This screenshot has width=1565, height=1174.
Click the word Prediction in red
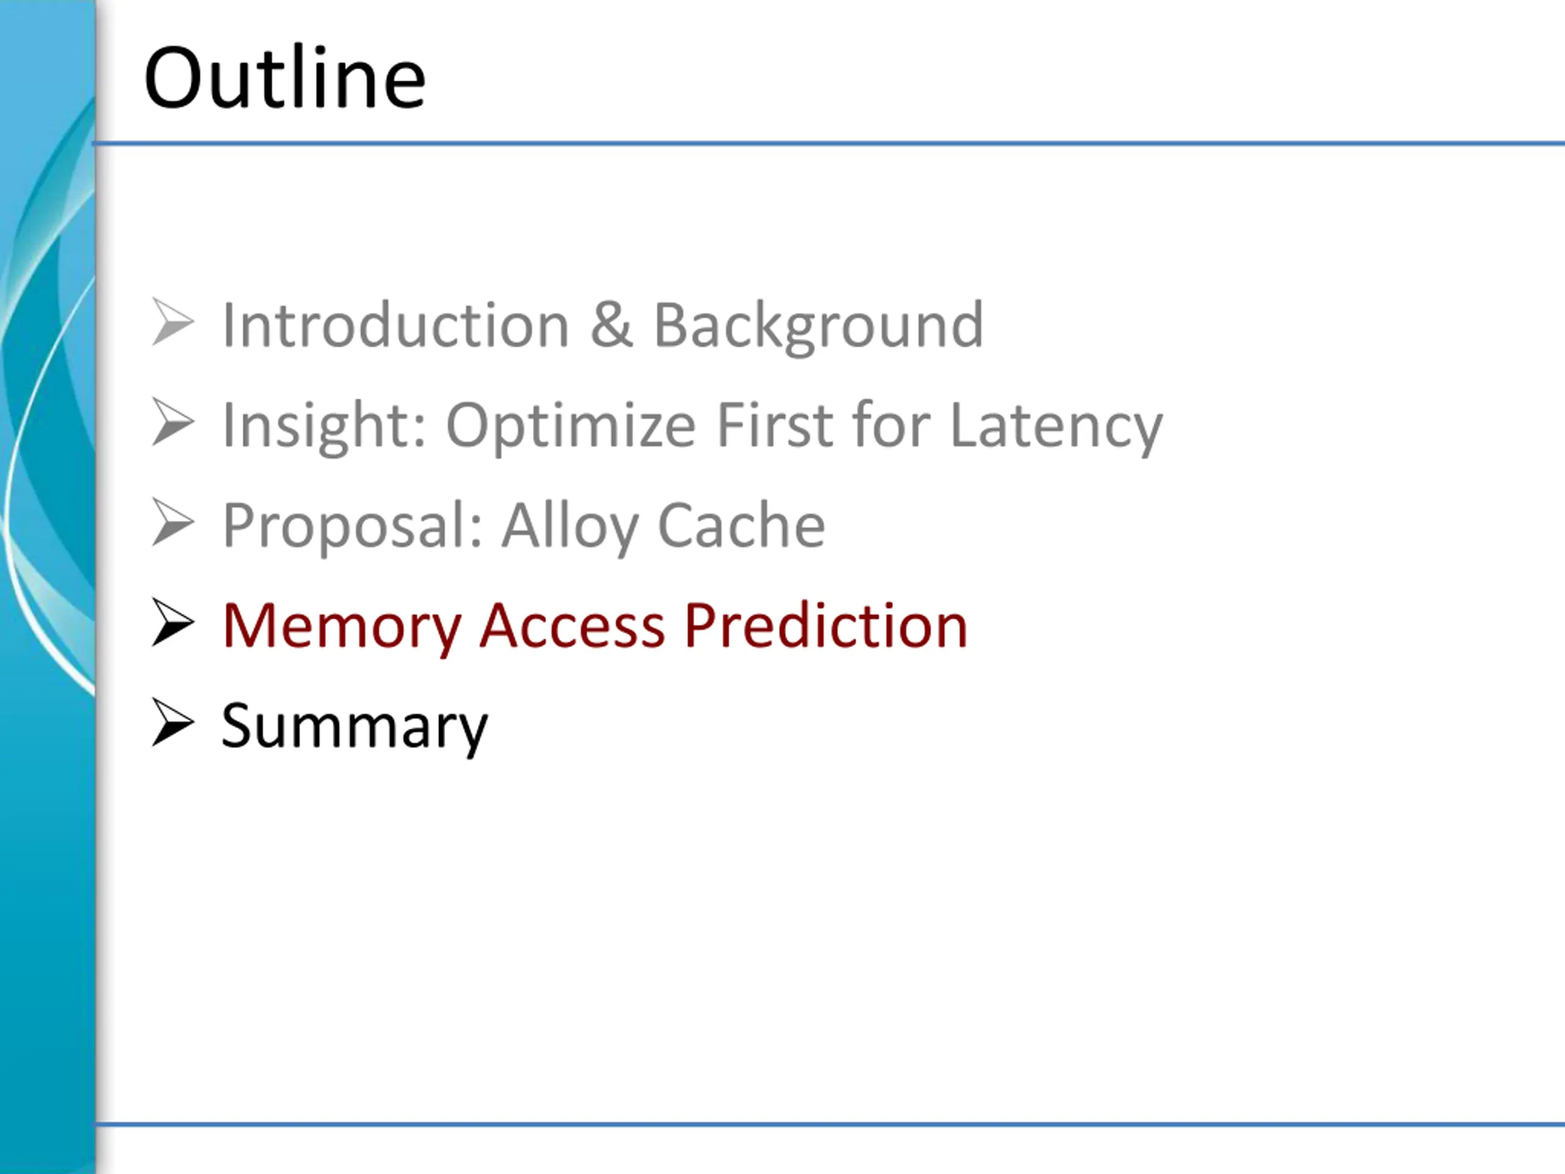[x=826, y=626]
